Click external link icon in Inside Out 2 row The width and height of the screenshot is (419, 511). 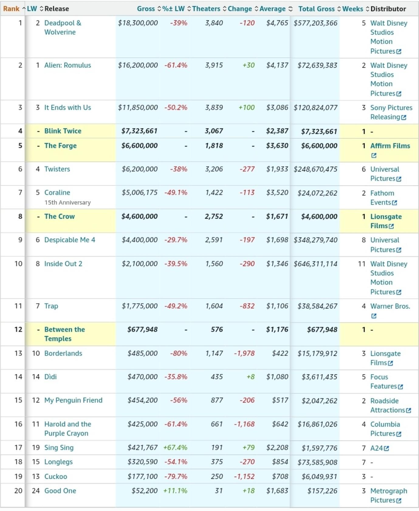point(399,292)
